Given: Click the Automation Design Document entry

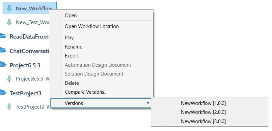Looking at the screenshot, I should [107, 65].
